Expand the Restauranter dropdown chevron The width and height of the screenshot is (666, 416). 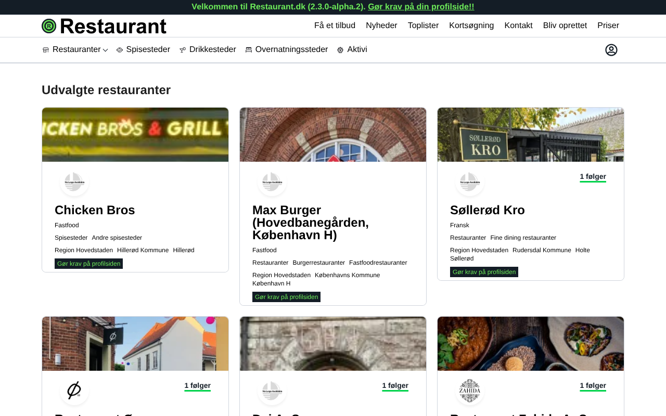click(105, 50)
